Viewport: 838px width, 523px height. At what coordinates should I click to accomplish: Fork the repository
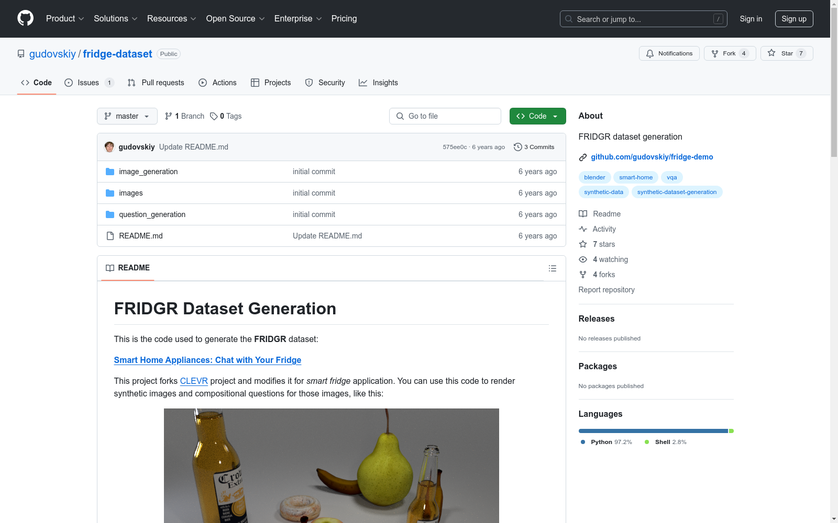[730, 53]
